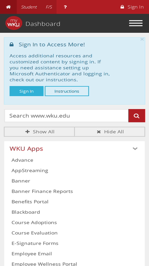Click Sign In at top right
This screenshot has height=266, width=149.
135,7
